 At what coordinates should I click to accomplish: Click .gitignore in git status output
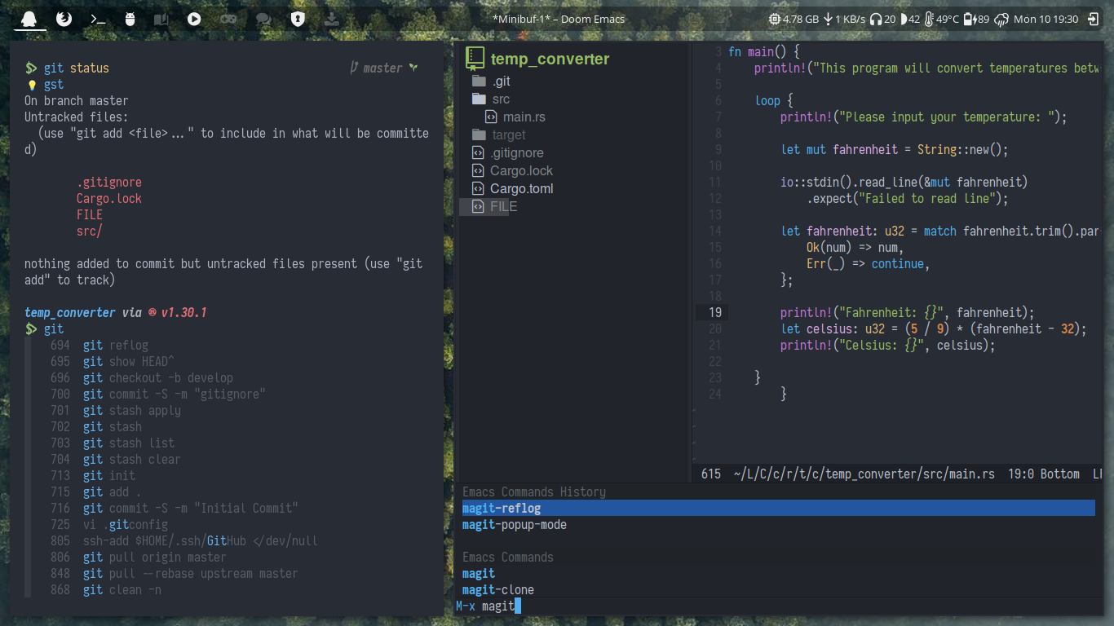[x=109, y=183]
